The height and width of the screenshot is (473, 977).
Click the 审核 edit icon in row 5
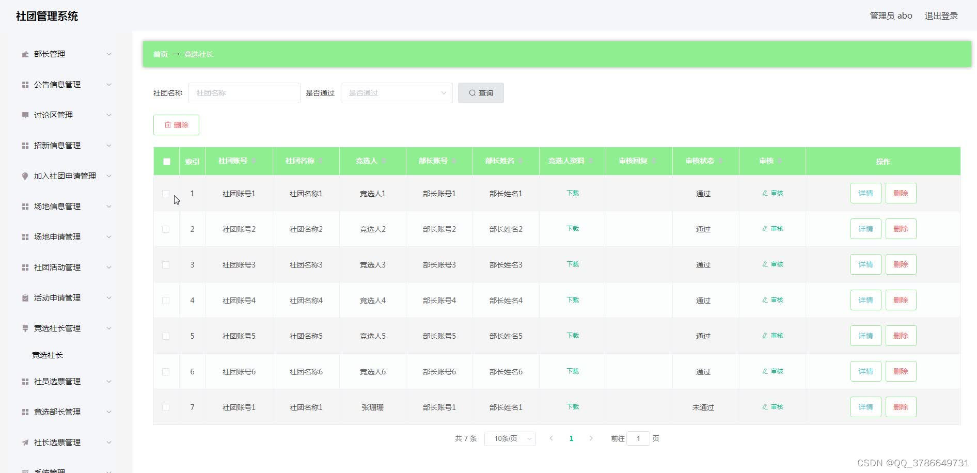765,336
